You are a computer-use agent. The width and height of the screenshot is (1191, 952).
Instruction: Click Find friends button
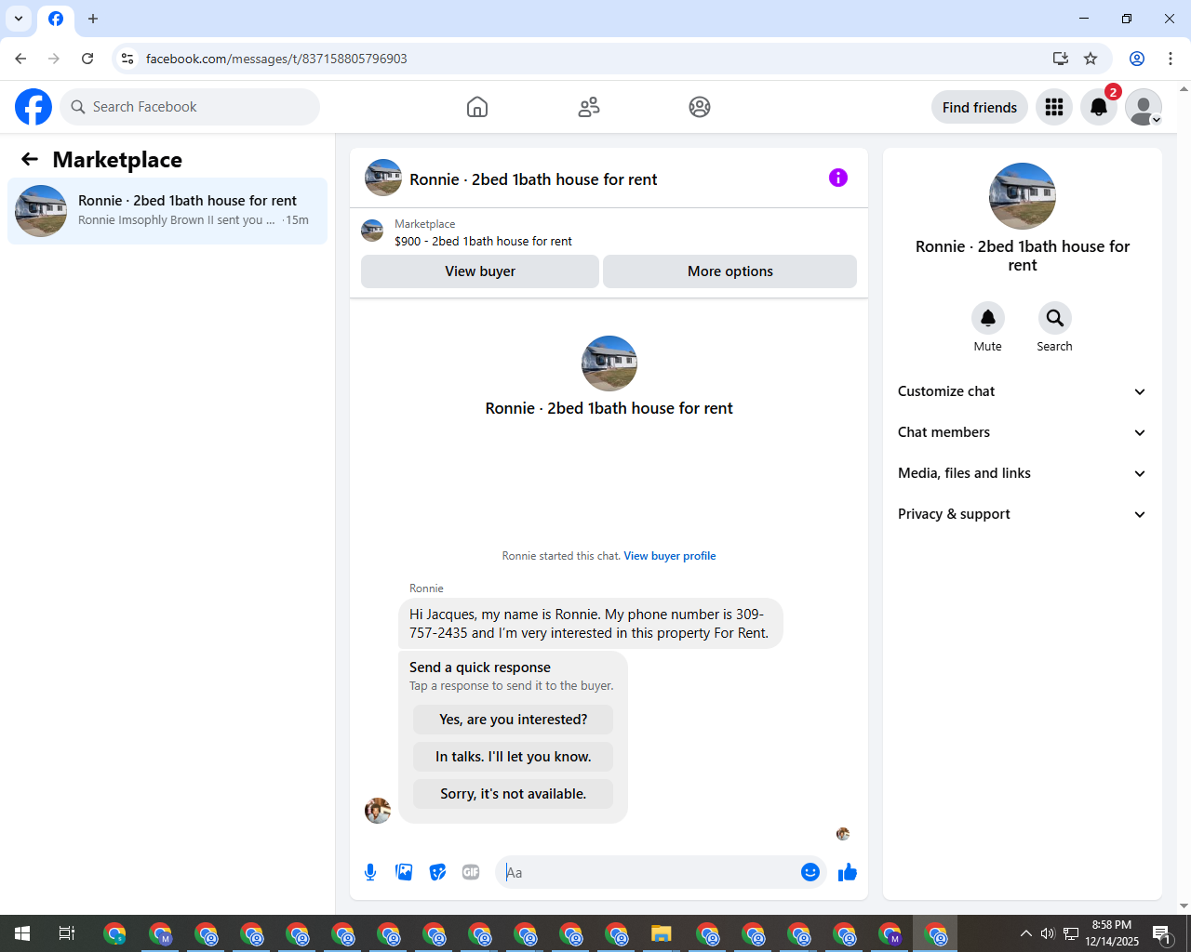[x=980, y=107]
